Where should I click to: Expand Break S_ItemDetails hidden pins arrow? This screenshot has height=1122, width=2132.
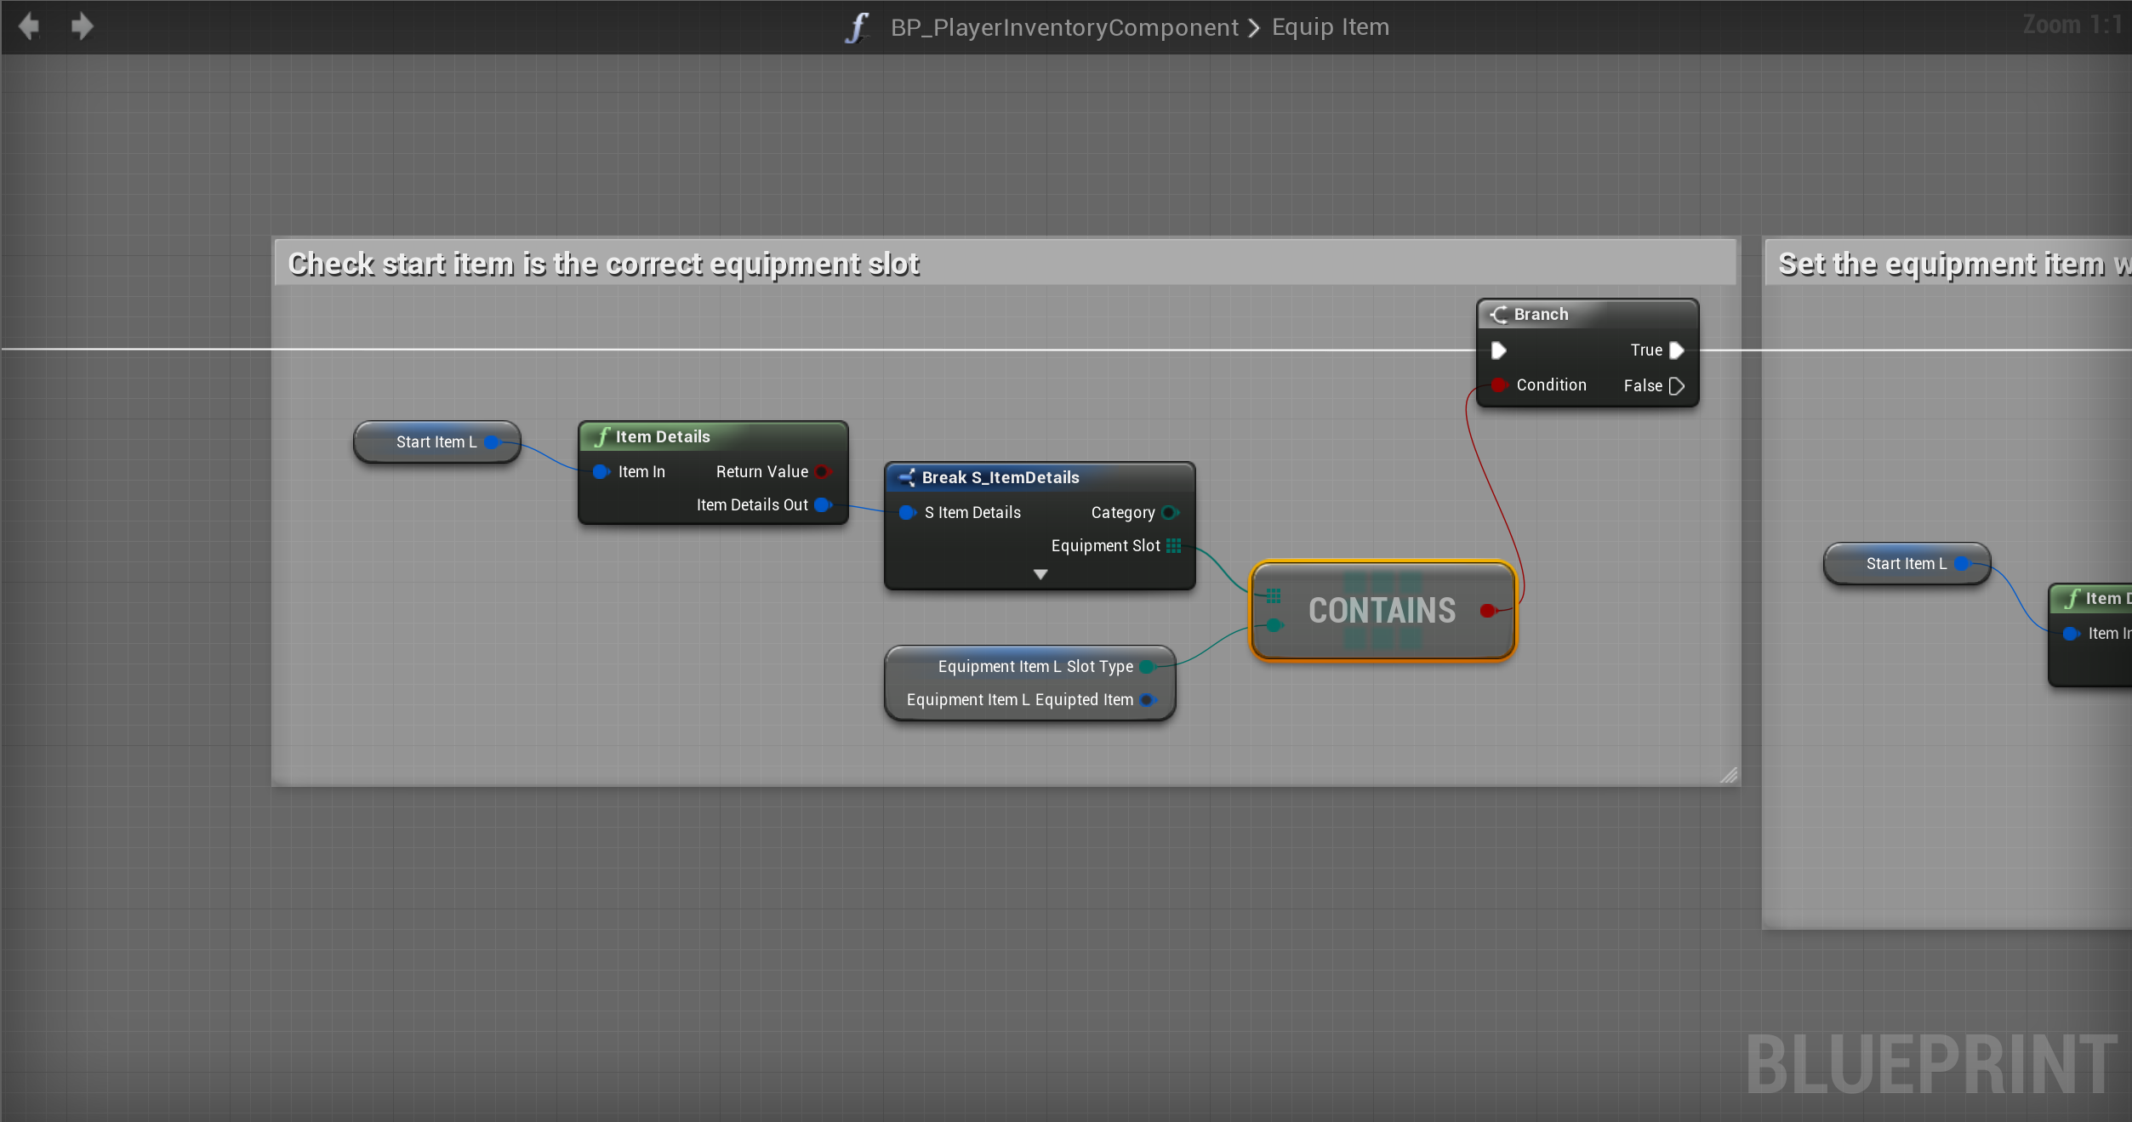[x=1040, y=574]
